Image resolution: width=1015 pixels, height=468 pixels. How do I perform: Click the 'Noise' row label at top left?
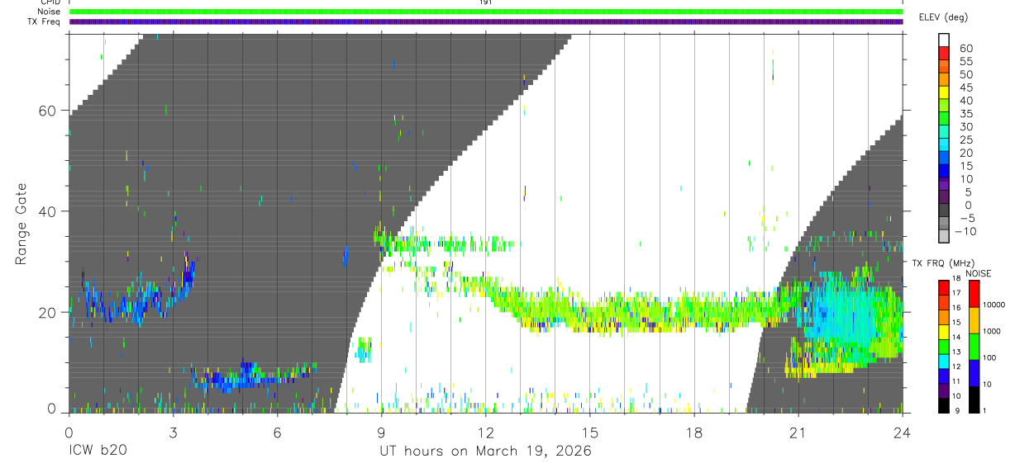[x=50, y=12]
